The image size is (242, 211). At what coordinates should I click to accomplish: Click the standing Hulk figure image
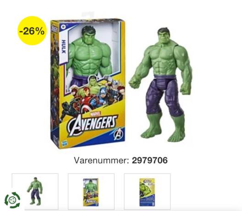pyautogui.click(x=161, y=85)
